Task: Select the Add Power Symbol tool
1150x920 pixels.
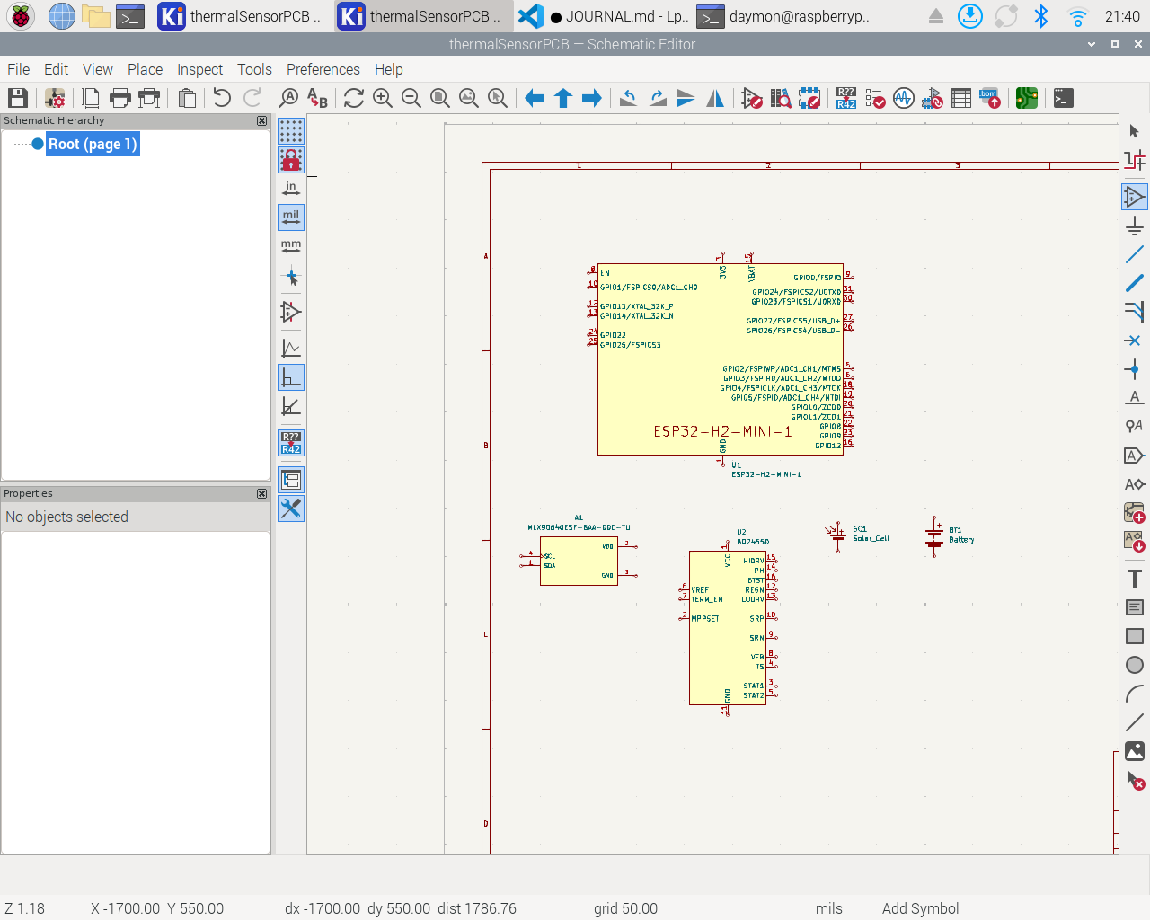Action: tap(1135, 226)
